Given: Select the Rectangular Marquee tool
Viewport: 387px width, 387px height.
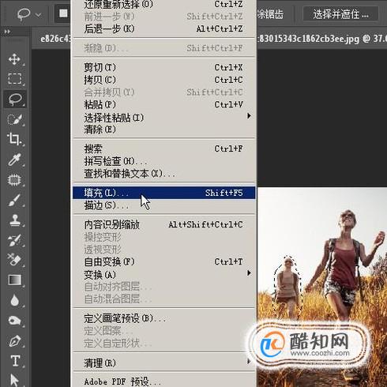Looking at the screenshot, I should pos(14,79).
